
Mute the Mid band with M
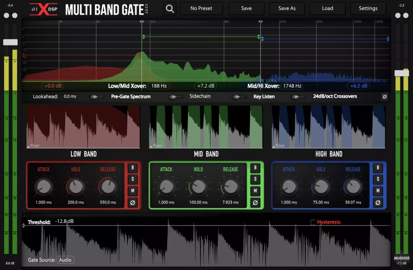point(255,191)
